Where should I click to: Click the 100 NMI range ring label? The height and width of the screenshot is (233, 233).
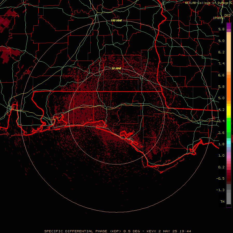pos(116,20)
